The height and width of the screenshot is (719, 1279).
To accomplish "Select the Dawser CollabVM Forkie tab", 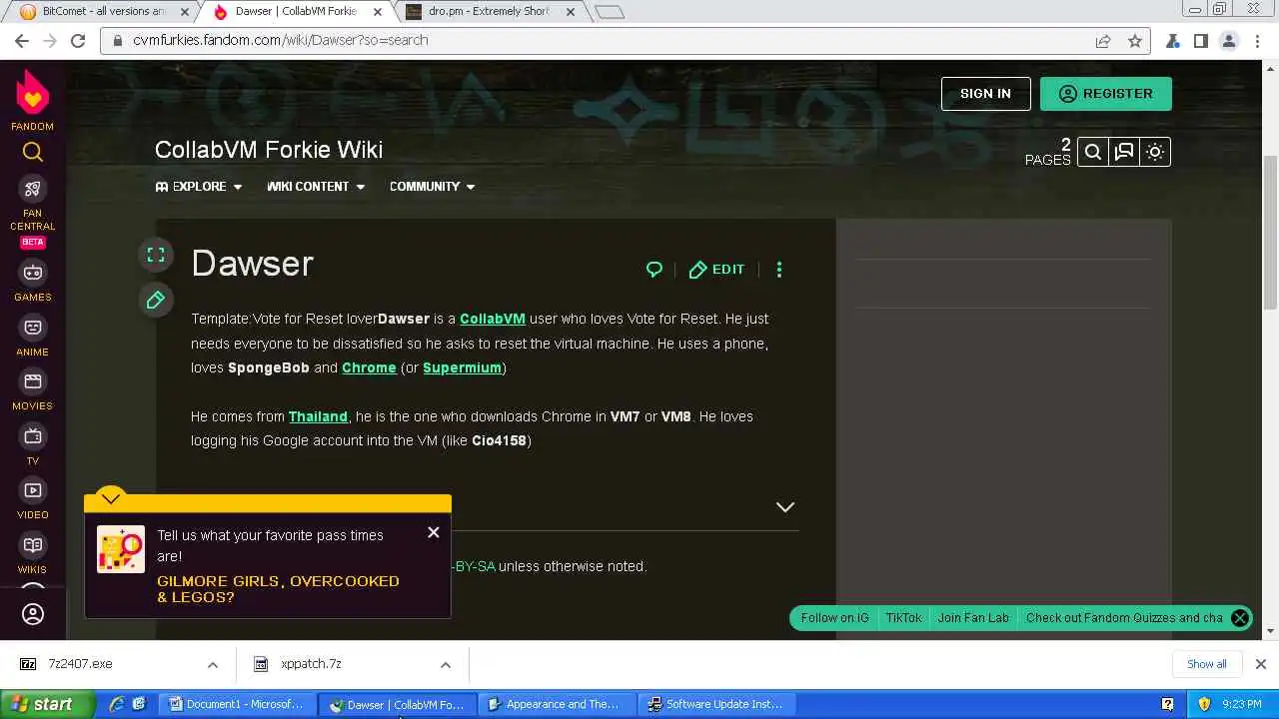I will pos(296,11).
